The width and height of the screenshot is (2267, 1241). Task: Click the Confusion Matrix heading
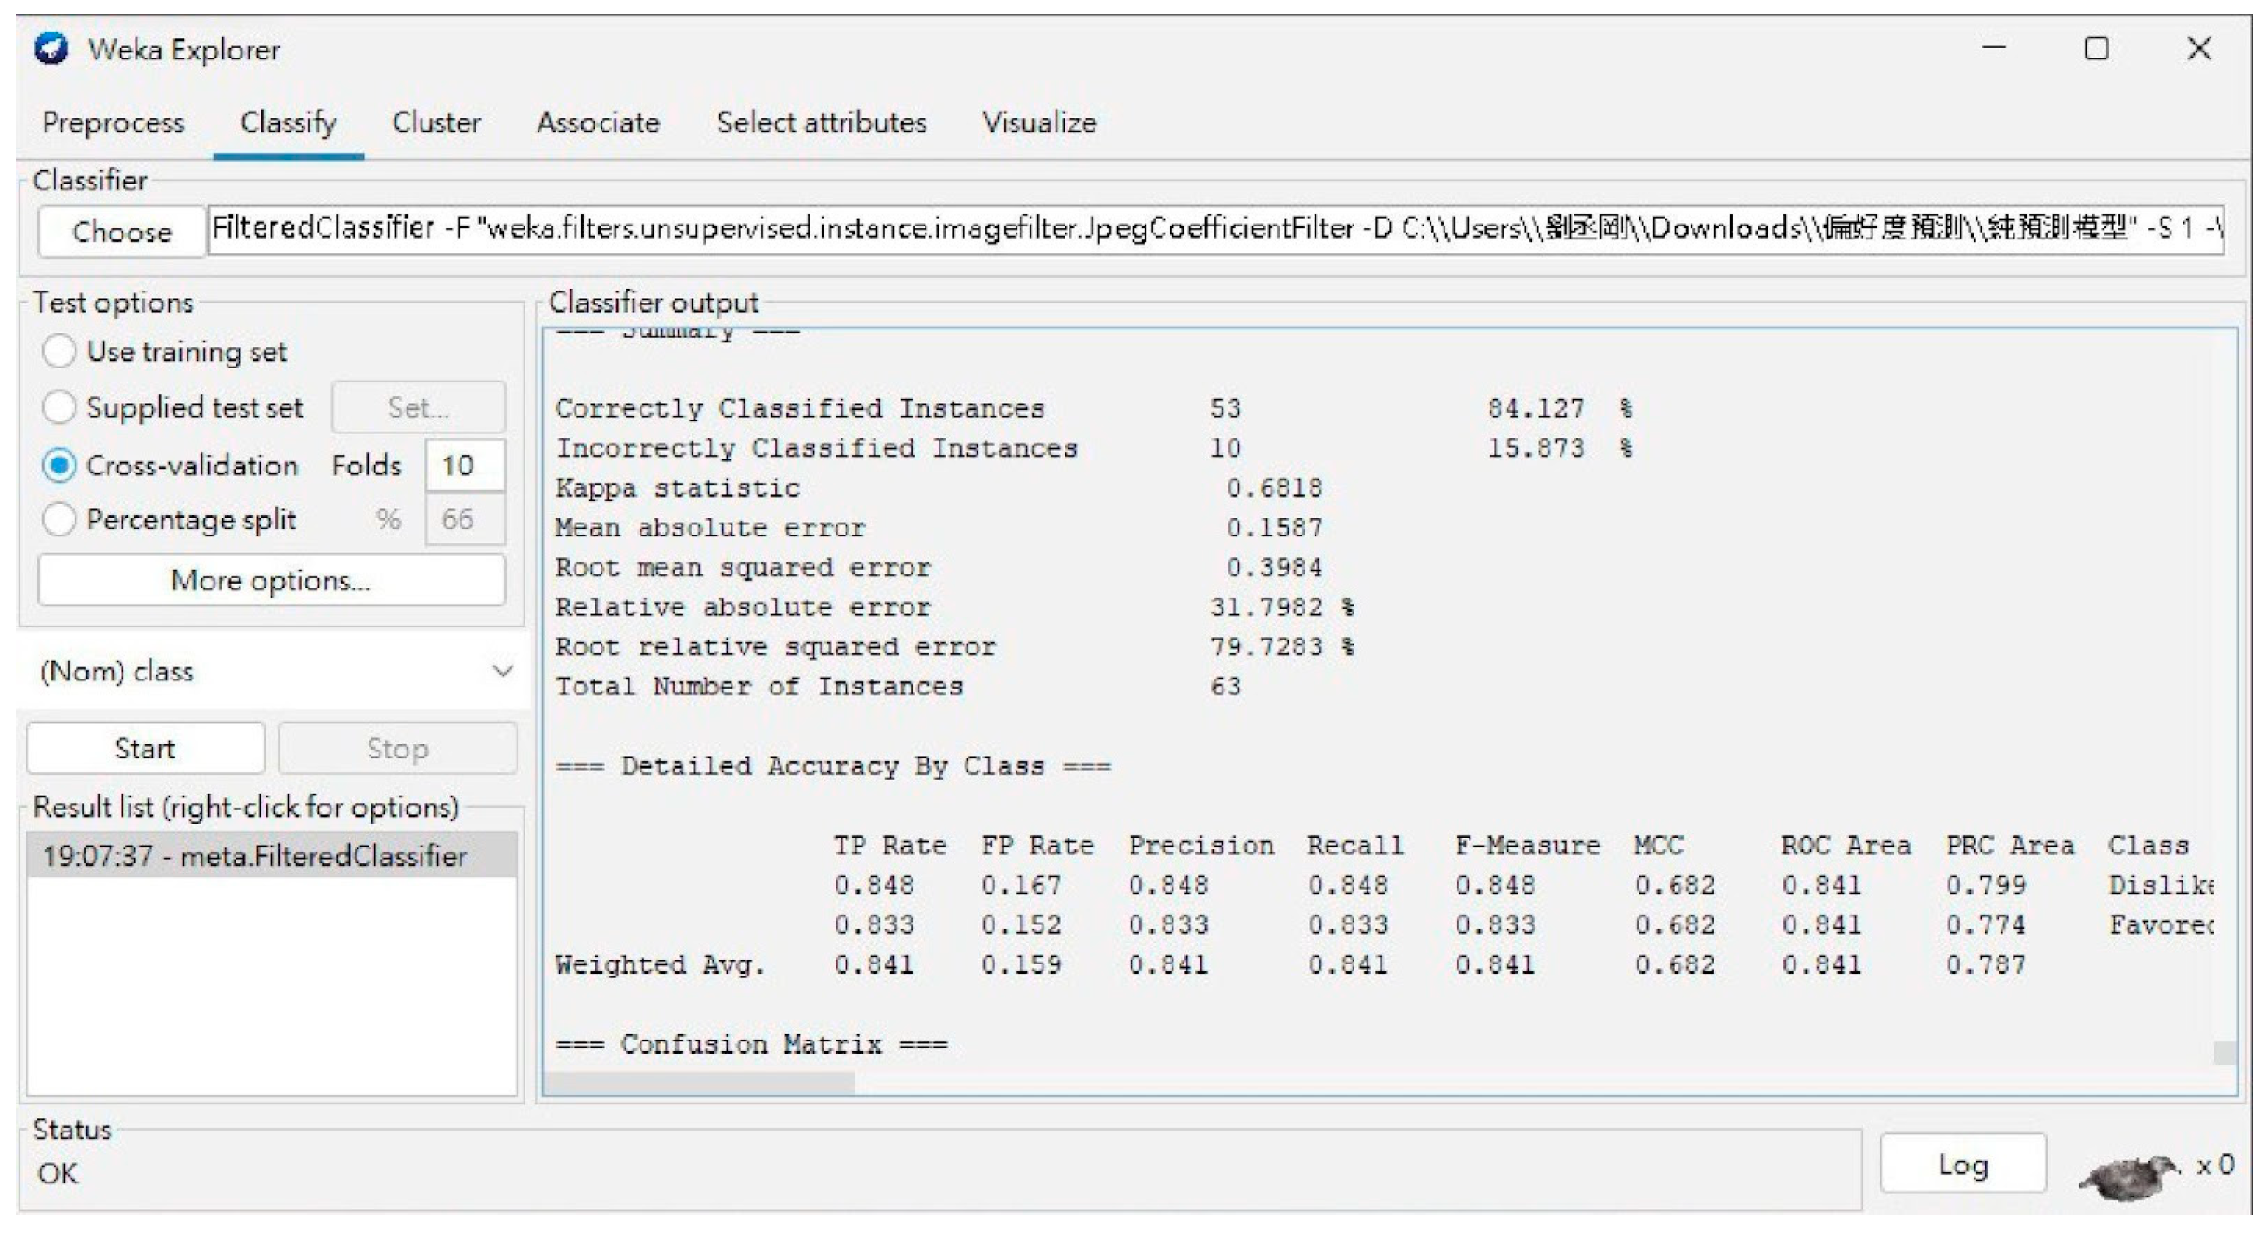(751, 1045)
